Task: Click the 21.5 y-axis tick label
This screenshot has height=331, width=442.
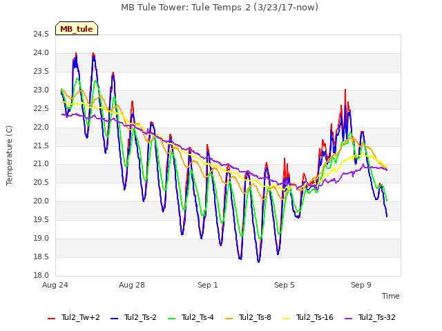Action: pos(41,146)
